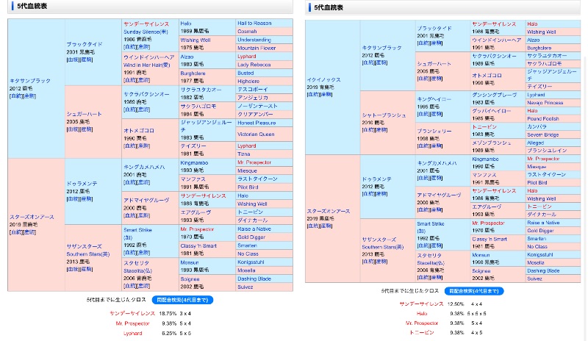
Task: Click right panel's 5代血統表 heading
Action: point(329,7)
